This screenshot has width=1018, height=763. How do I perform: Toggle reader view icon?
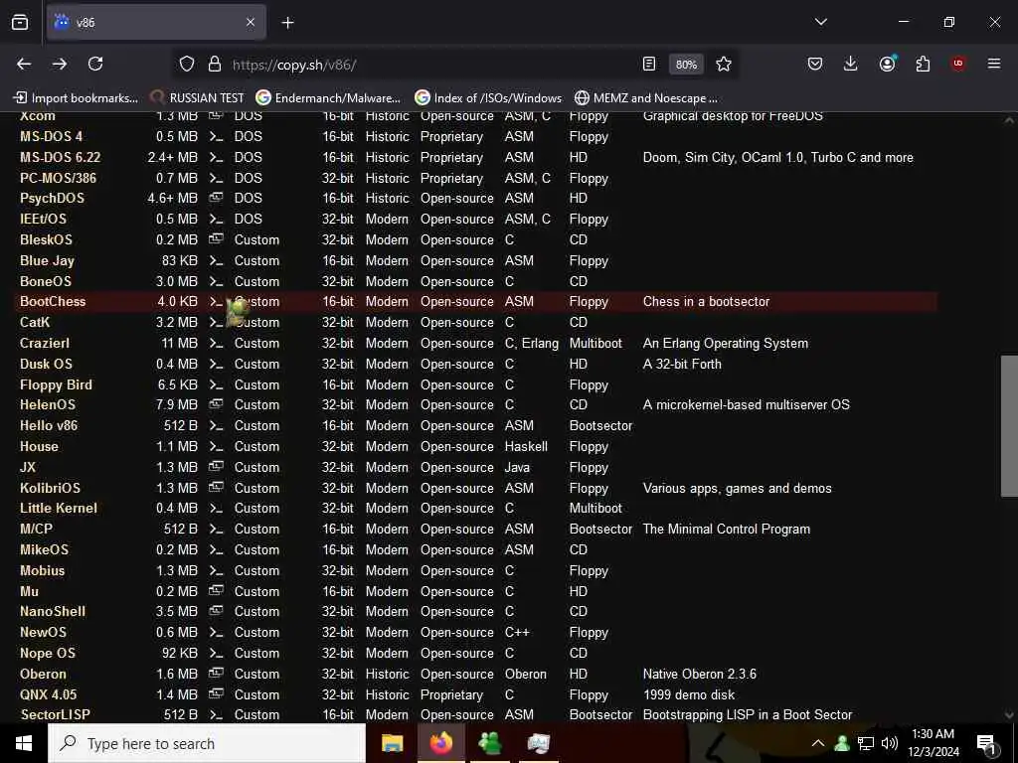click(x=648, y=65)
